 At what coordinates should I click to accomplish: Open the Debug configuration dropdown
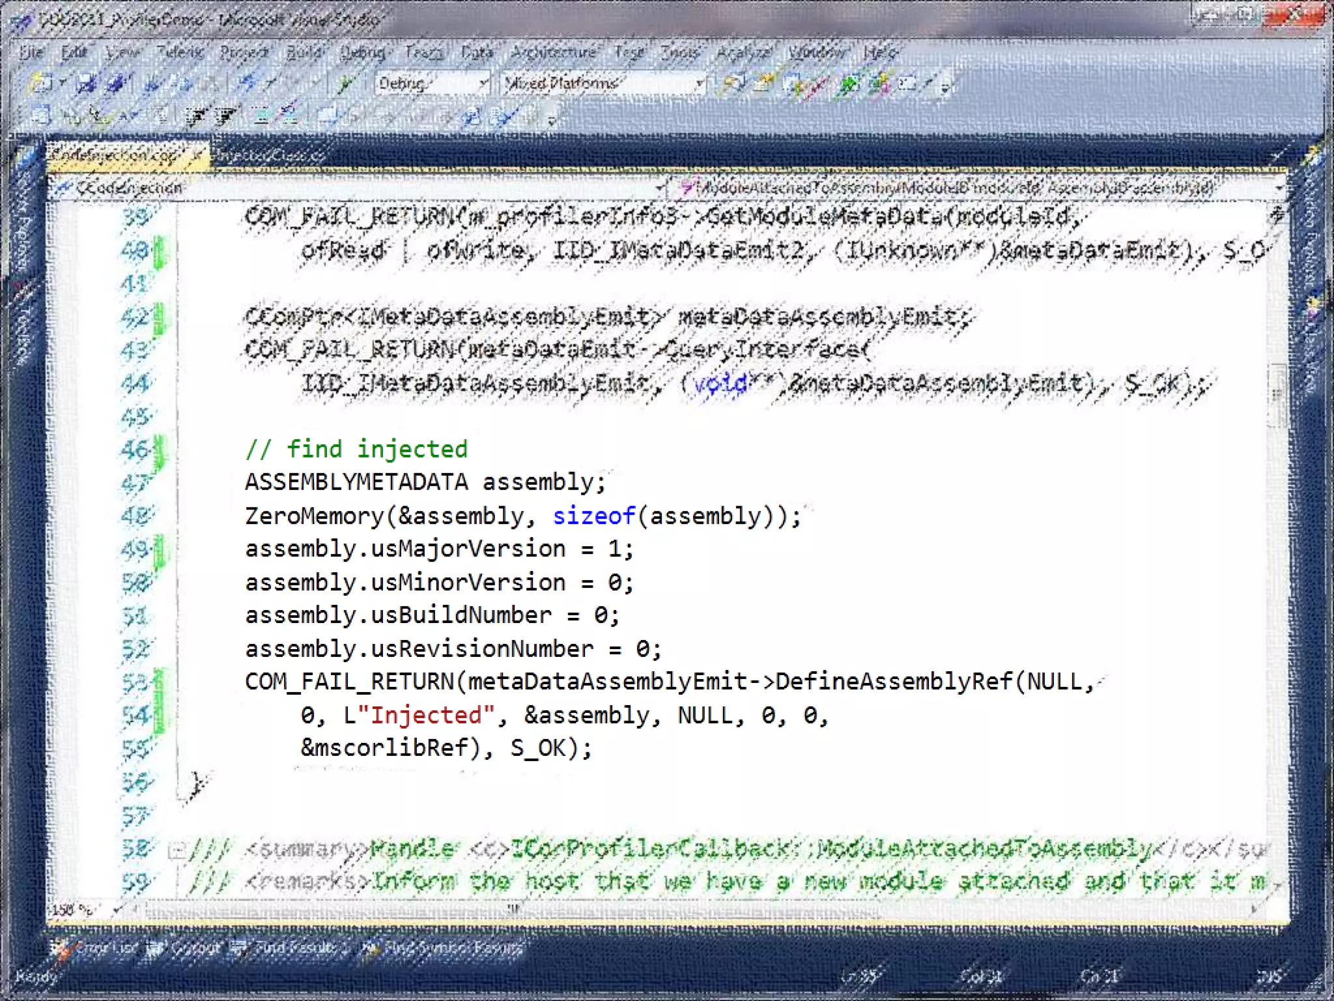[483, 84]
